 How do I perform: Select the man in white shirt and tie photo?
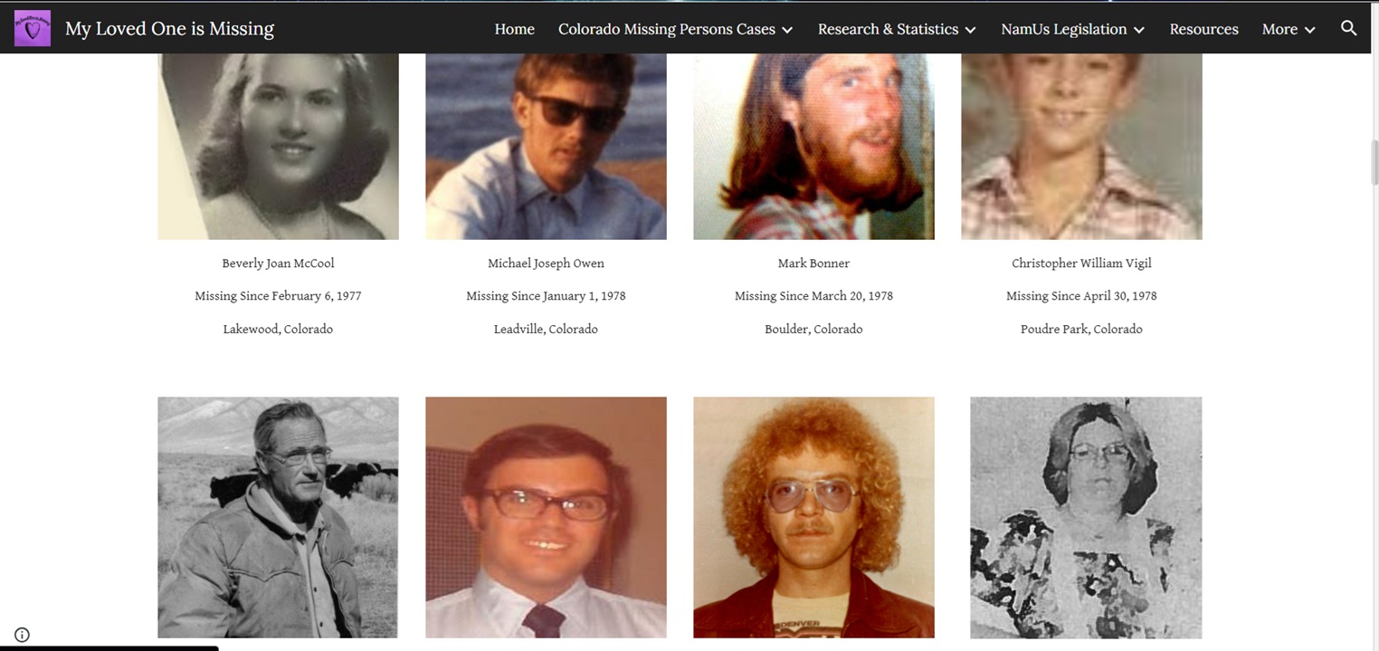546,517
